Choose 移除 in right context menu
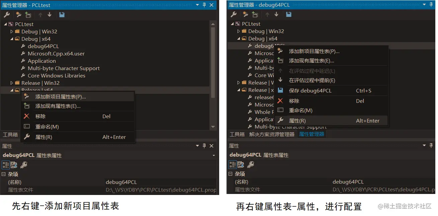 [x=331, y=101]
